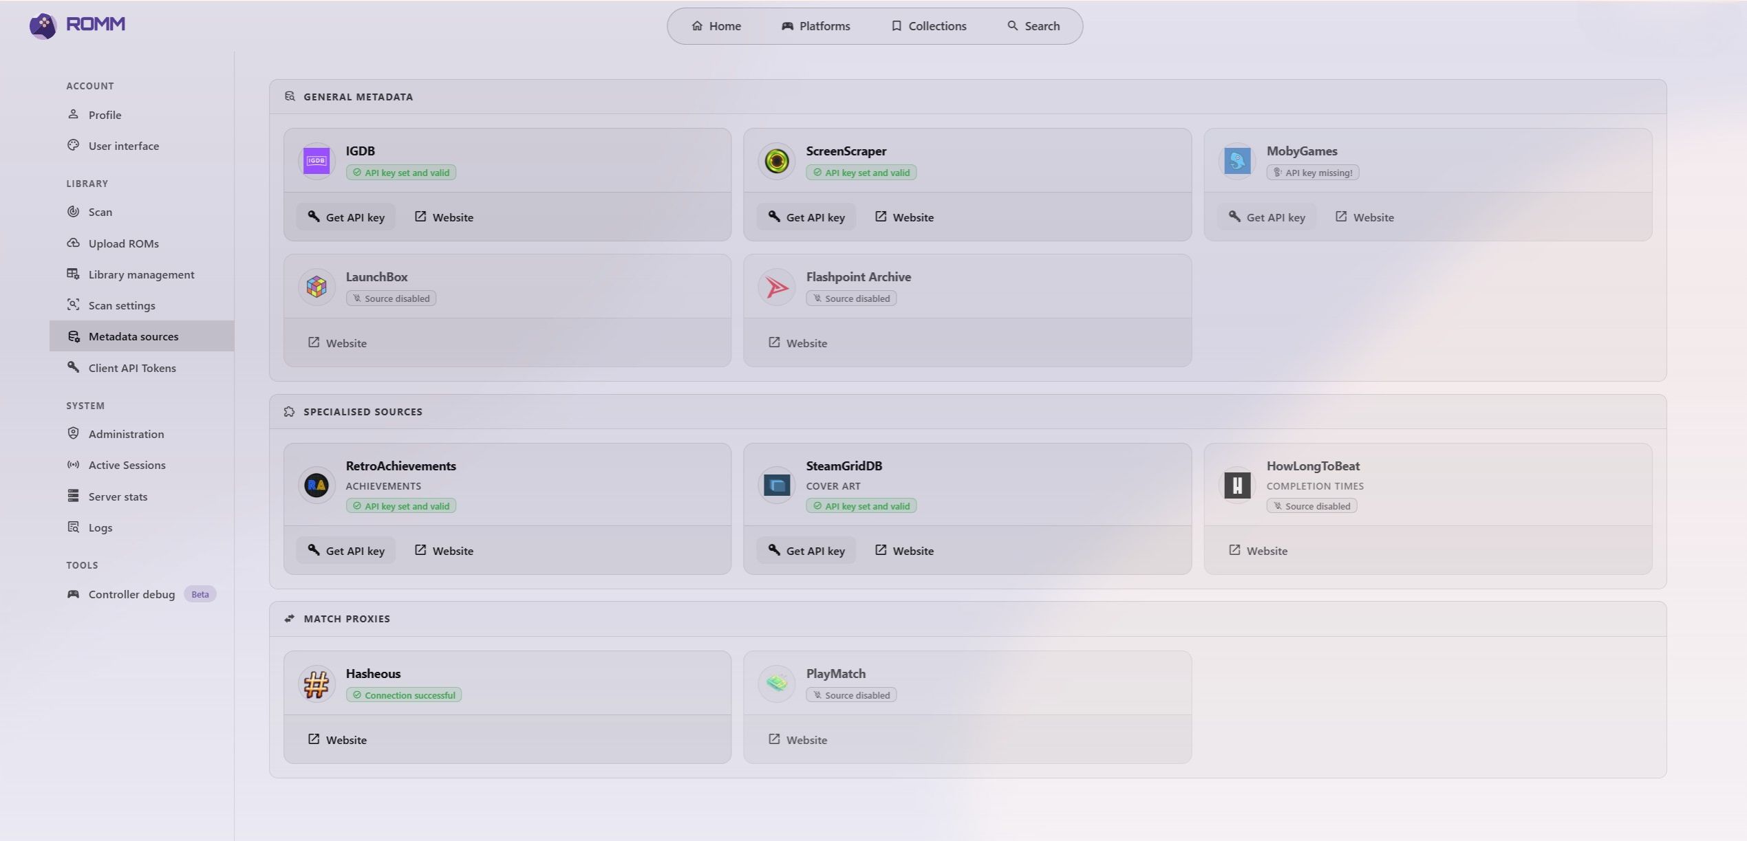Open the RetroAchievements website link
Screen dimensions: 1747x841
coord(444,550)
